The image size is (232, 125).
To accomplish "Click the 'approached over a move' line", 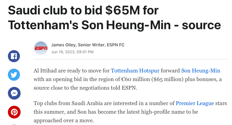I will [64, 121].
